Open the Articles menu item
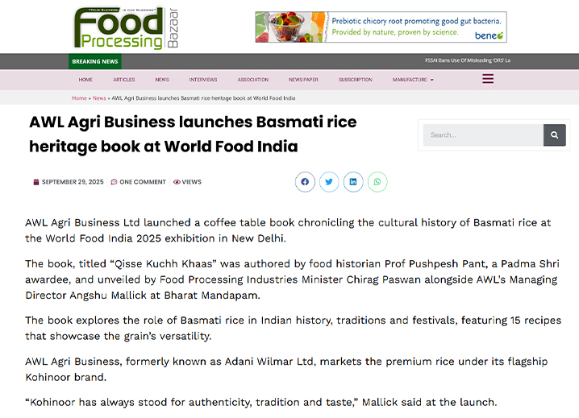The width and height of the screenshot is (579, 418). (123, 80)
